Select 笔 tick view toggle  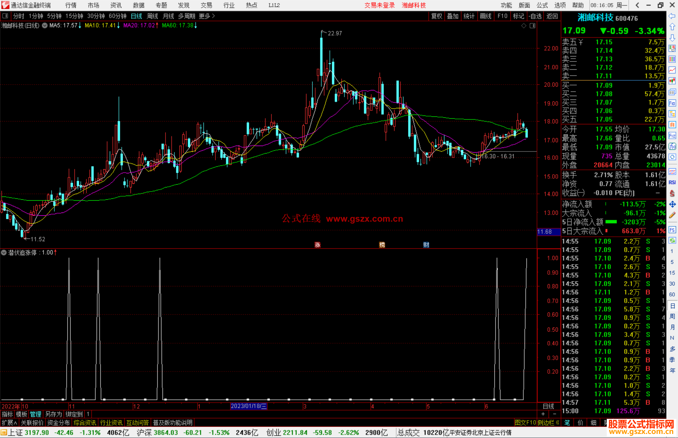click(x=567, y=423)
